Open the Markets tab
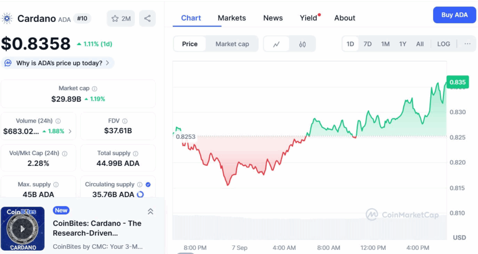 [232, 18]
